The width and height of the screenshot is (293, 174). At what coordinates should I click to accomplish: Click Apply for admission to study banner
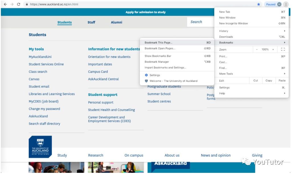click(x=146, y=12)
